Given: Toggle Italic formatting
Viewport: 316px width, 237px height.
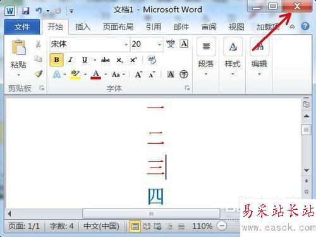Looking at the screenshot, I should point(70,60).
